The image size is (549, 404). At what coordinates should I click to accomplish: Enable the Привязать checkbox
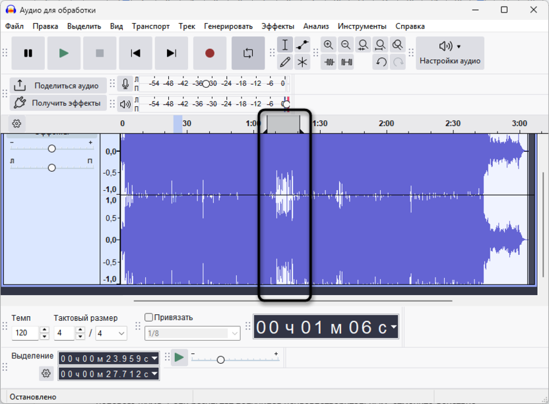(x=148, y=318)
